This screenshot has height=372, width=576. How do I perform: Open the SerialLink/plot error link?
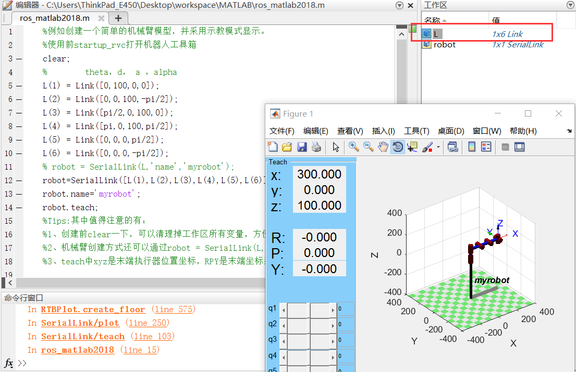coord(80,323)
